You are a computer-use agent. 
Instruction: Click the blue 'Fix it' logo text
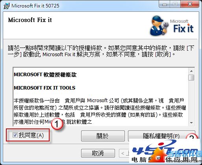coord(183,28)
